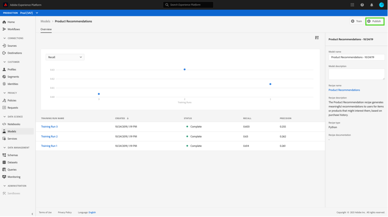Click the Queries sidebar icon
388x217 pixels.
4,170
